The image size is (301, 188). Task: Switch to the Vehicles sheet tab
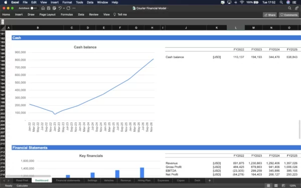click(109, 180)
